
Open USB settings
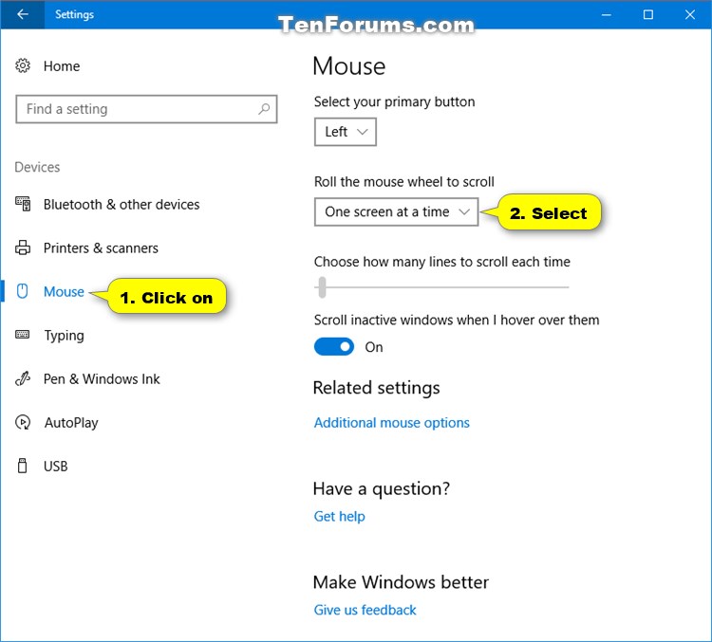(55, 467)
